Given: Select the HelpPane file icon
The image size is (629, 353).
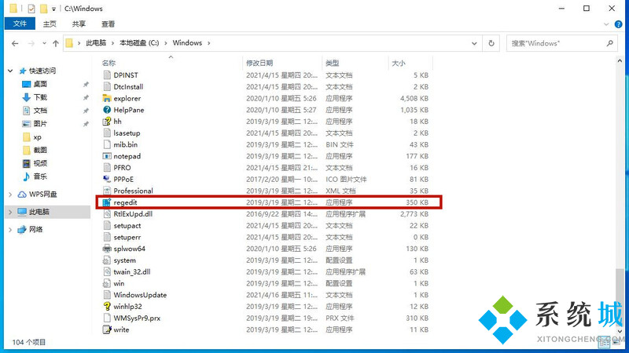Looking at the screenshot, I should click(x=107, y=110).
